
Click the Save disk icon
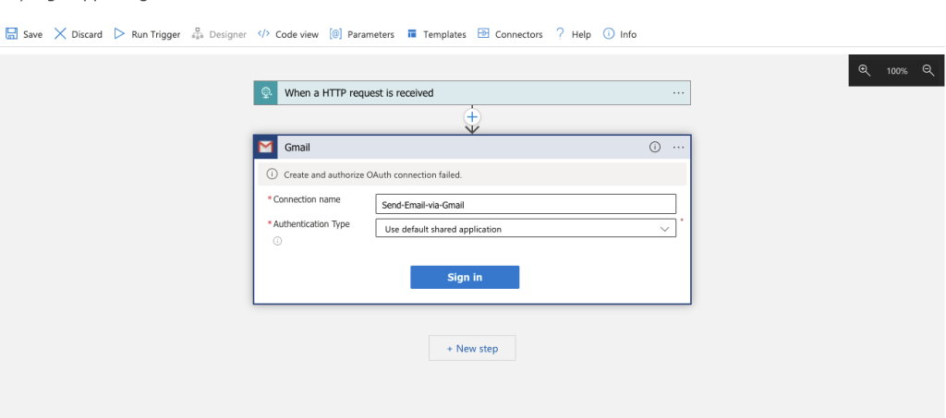click(x=12, y=34)
